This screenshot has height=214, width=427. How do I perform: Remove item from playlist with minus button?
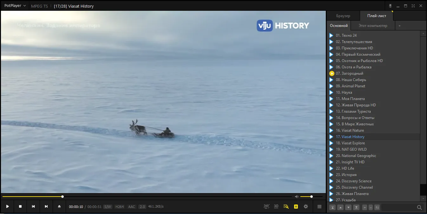click(x=371, y=208)
